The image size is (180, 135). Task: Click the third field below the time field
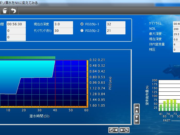coord(16,38)
